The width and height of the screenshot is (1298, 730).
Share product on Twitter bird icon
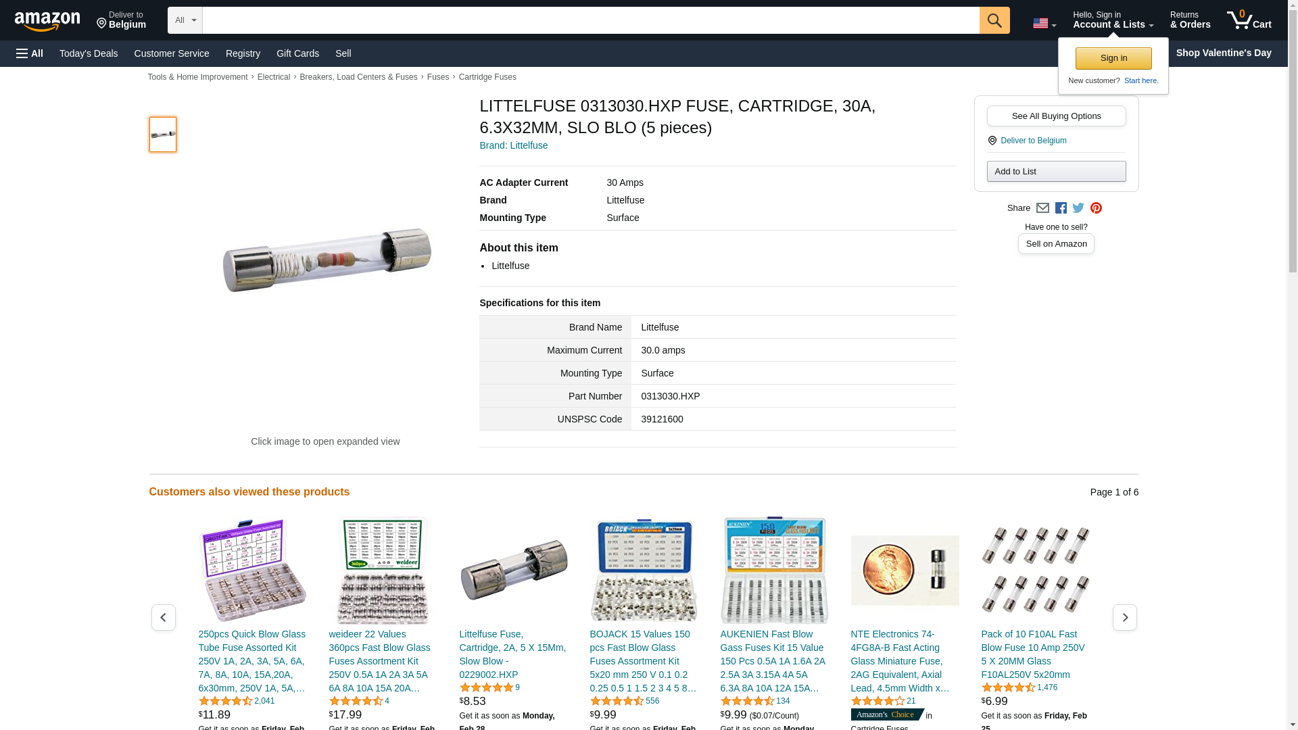(x=1078, y=208)
